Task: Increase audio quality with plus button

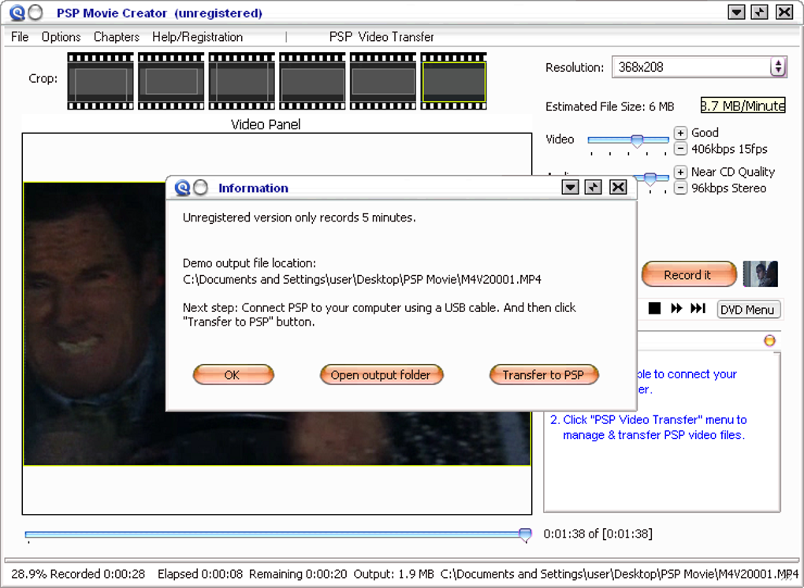Action: 680,172
